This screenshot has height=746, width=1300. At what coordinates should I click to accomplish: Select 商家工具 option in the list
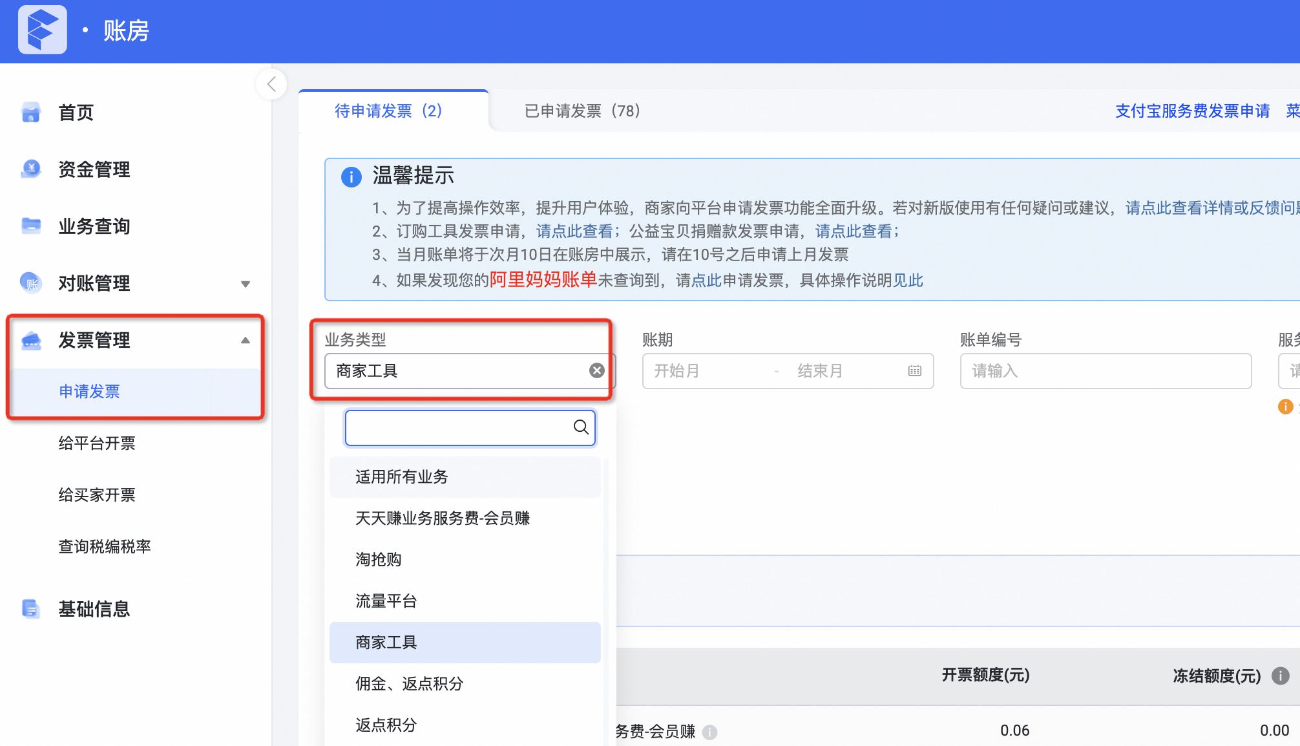[x=465, y=643]
